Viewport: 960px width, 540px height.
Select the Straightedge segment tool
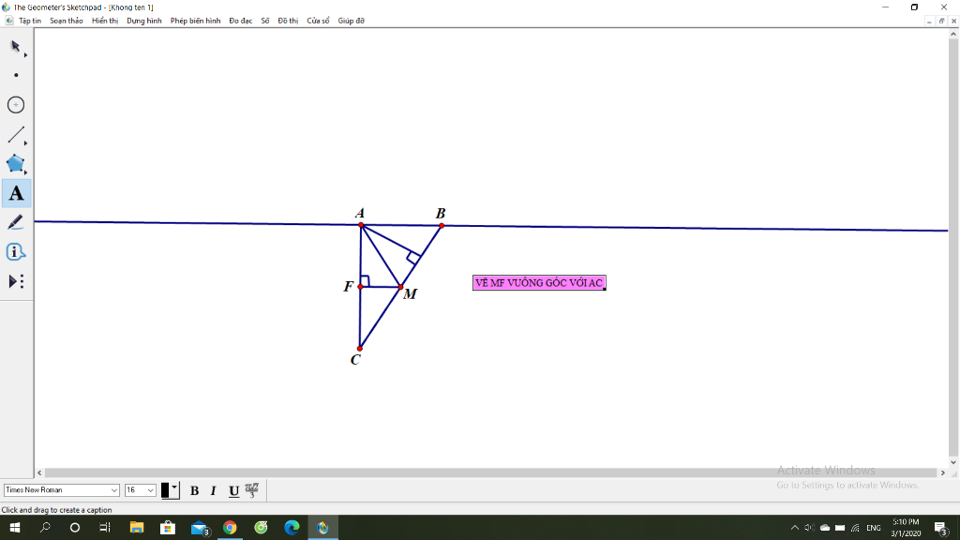pos(15,134)
